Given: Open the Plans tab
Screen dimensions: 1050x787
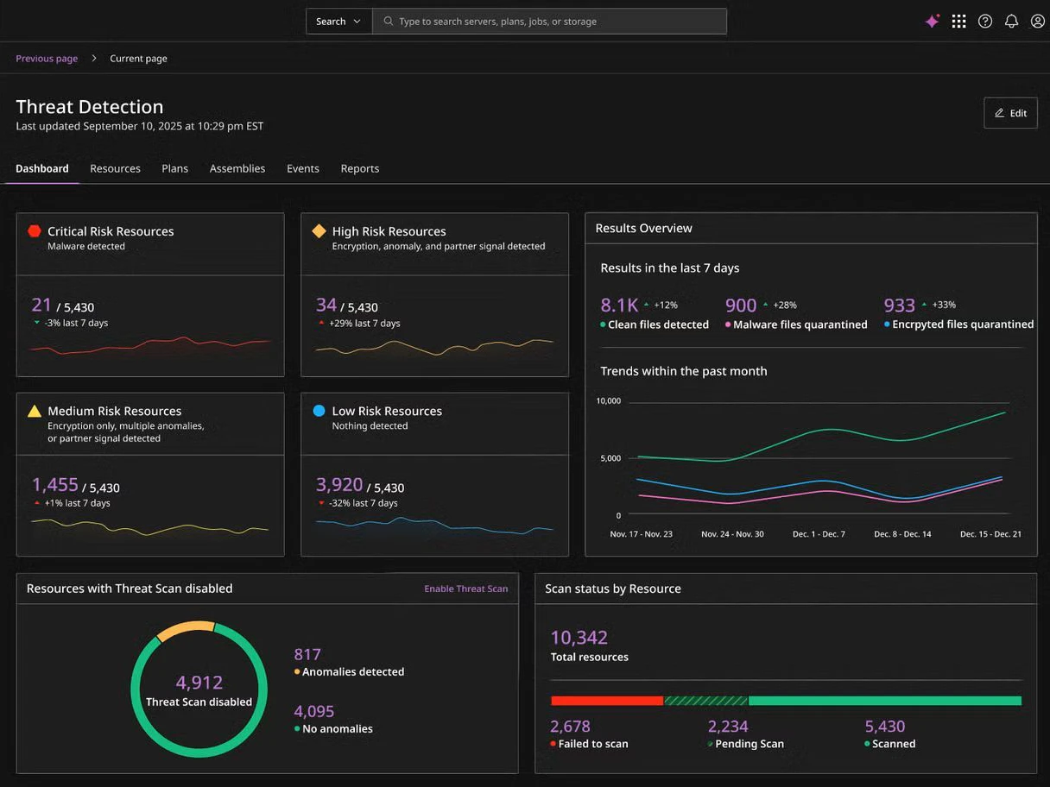Looking at the screenshot, I should tap(174, 168).
